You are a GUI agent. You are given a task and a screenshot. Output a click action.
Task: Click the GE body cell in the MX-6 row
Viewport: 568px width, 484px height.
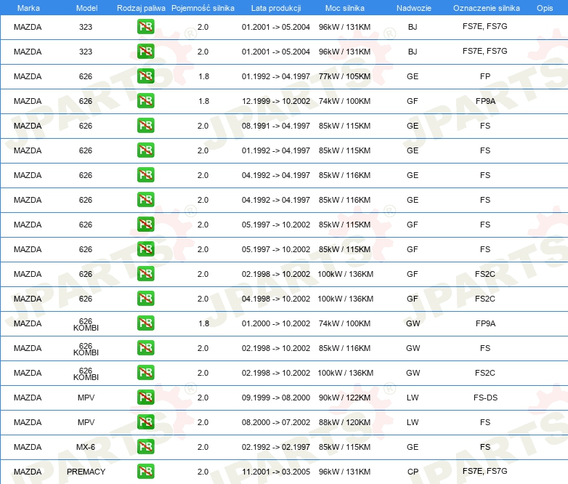pyautogui.click(x=413, y=447)
